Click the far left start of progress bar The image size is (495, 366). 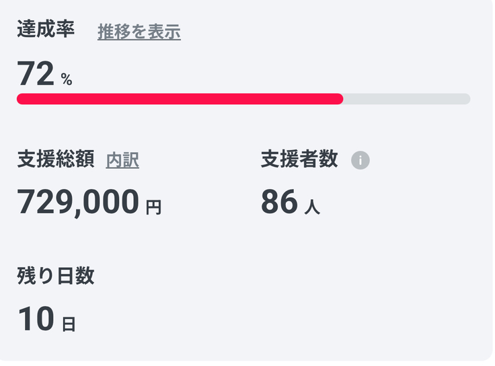click(x=21, y=99)
